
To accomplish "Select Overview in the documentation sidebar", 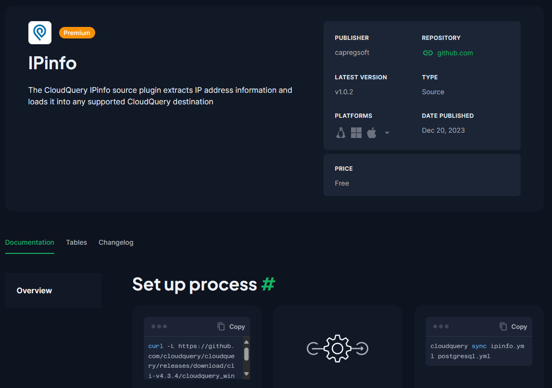I will coord(35,290).
